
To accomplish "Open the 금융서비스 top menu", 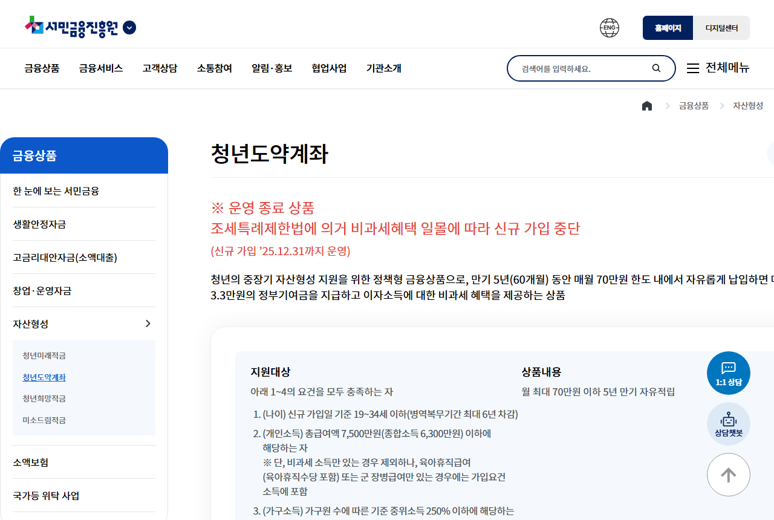I will [x=101, y=68].
